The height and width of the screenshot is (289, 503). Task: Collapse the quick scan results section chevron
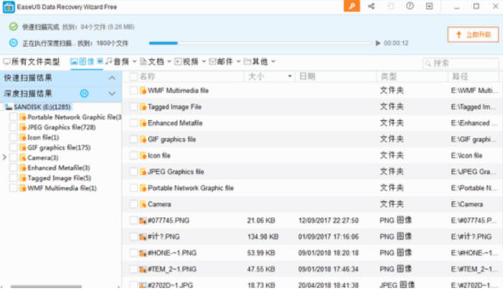pyautogui.click(x=112, y=78)
